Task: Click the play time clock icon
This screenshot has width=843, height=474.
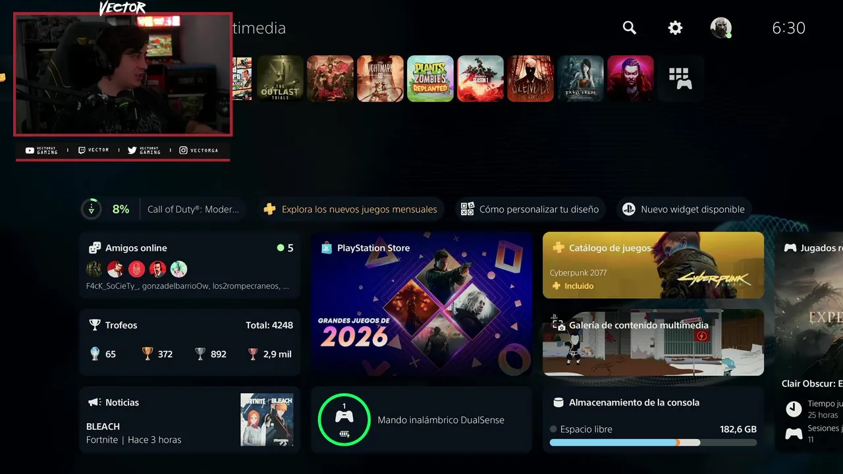Action: click(x=794, y=409)
